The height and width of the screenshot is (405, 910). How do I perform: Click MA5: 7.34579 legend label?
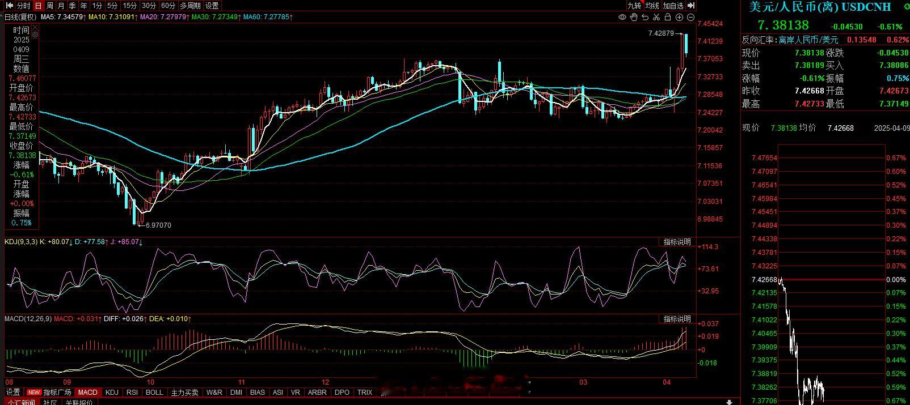click(x=64, y=17)
